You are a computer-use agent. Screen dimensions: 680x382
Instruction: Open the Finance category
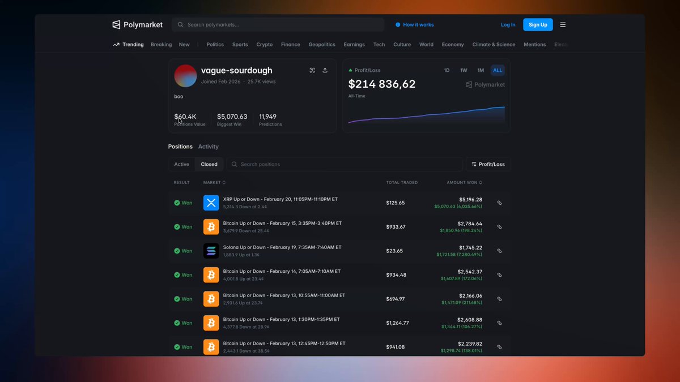tap(290, 44)
